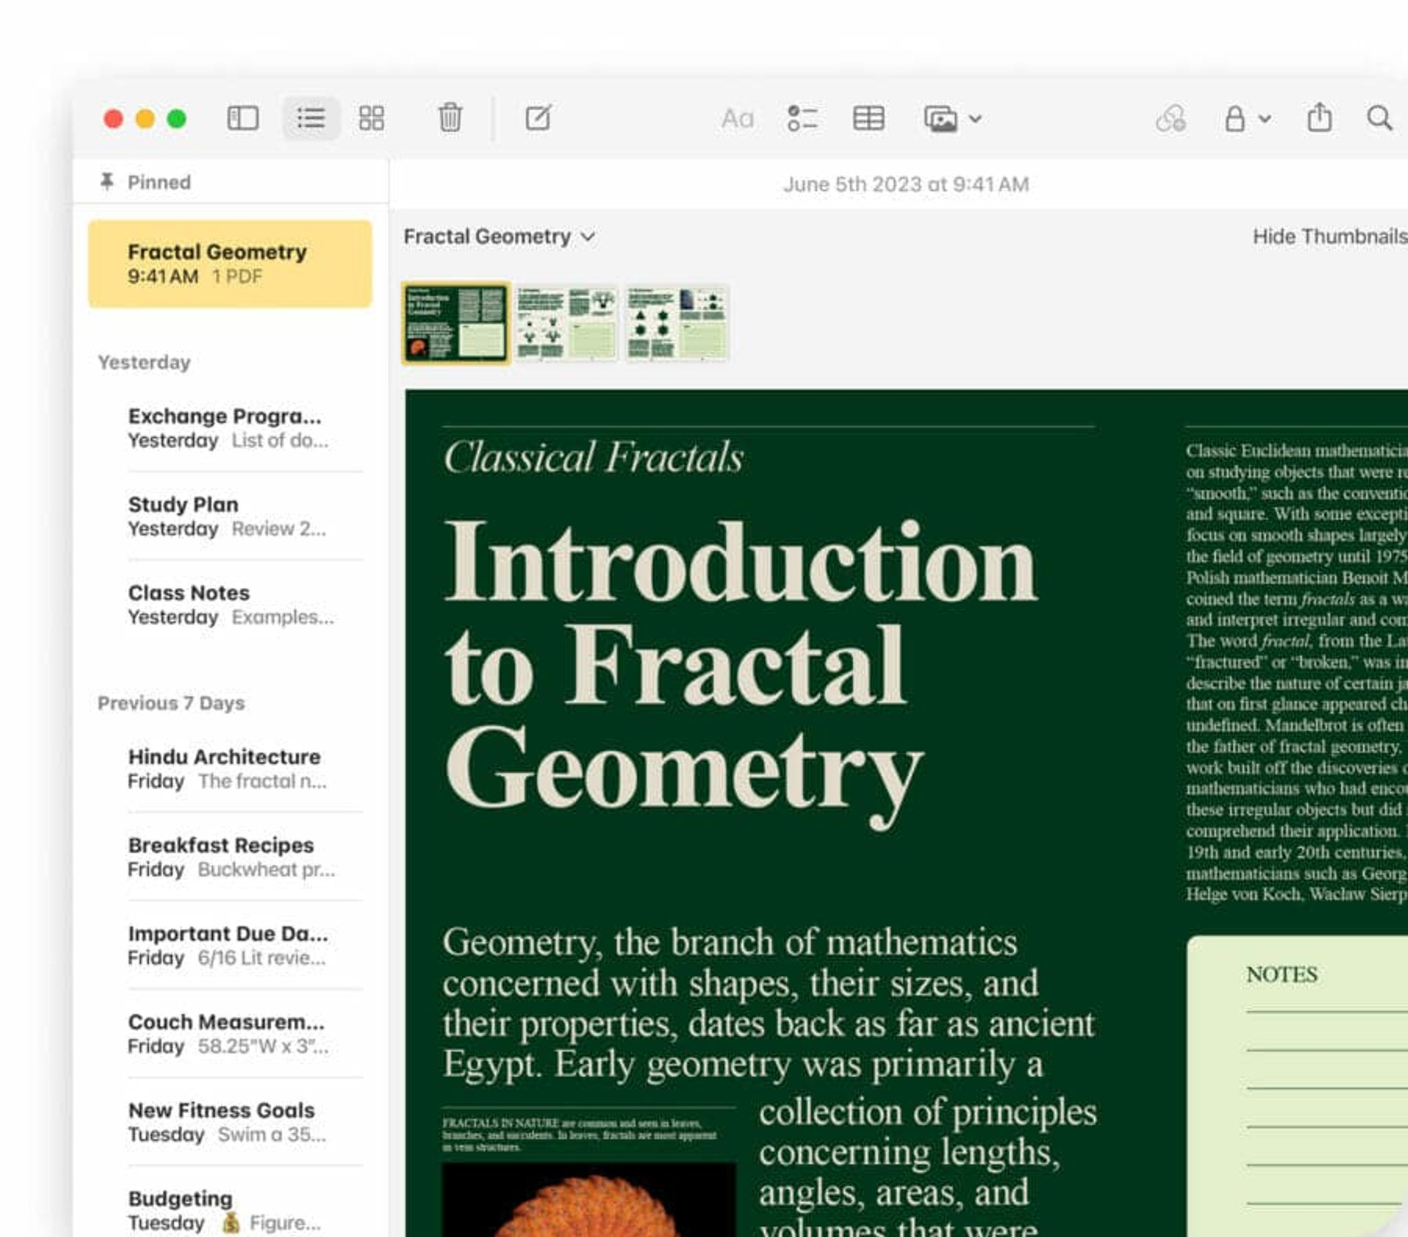Open the Exchange Progra... note
Screen dimensions: 1408x1237
230,427
